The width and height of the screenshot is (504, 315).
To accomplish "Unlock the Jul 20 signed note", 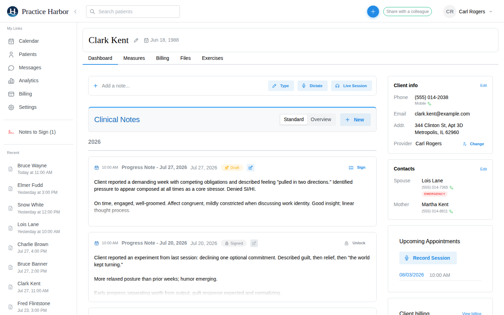I will [355, 243].
